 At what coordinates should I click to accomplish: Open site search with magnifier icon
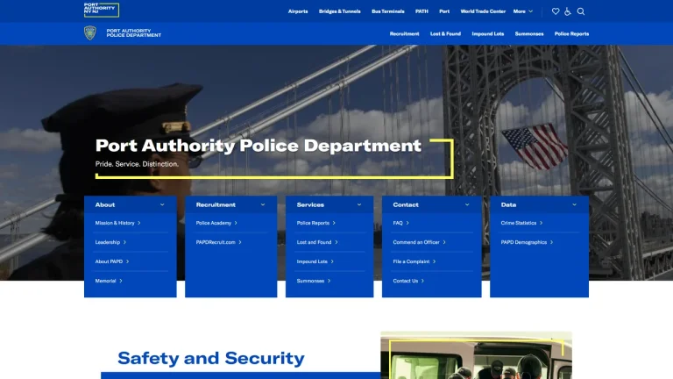click(x=581, y=11)
